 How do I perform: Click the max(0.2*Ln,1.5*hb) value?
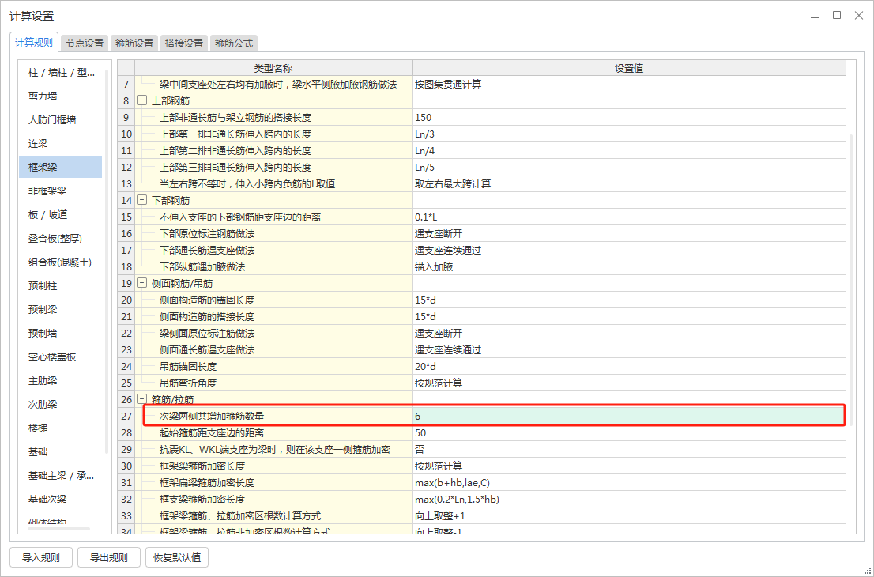pos(628,500)
